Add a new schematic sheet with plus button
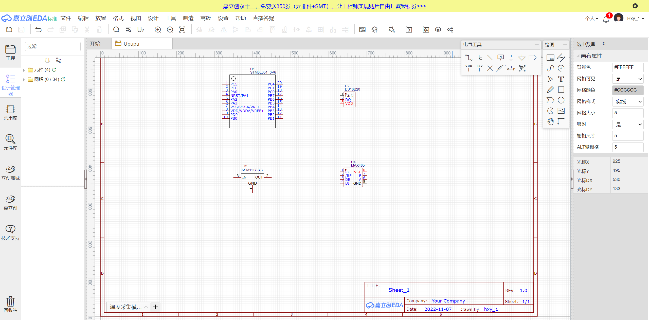649x320 pixels. [155, 307]
